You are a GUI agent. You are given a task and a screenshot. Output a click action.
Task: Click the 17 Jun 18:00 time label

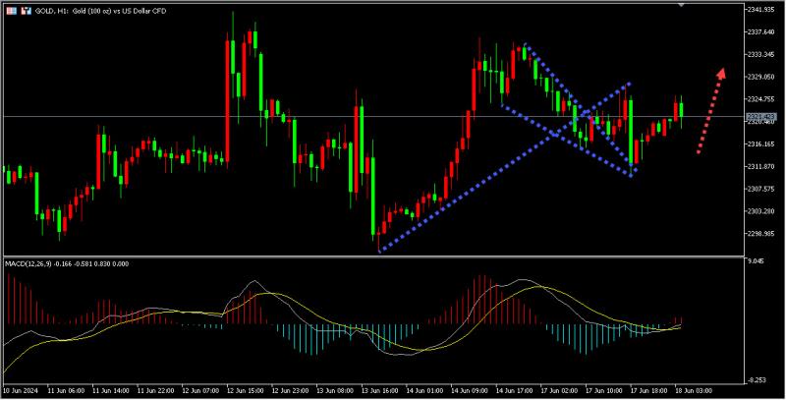(x=647, y=390)
